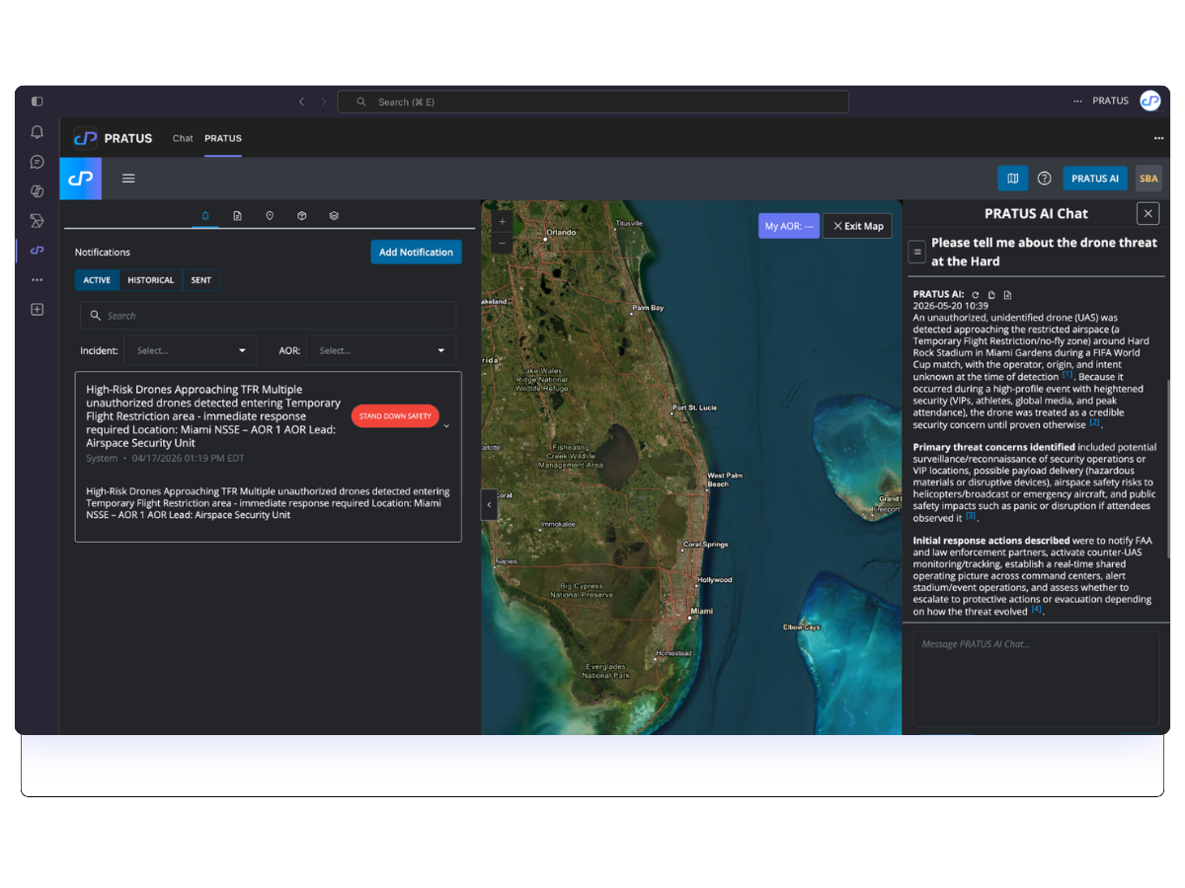Toggle the map view button
Viewport: 1185px width, 888px height.
point(1012,179)
